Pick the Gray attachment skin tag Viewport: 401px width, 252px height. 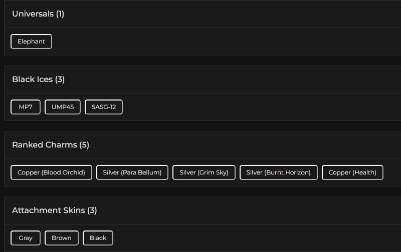tap(26, 238)
